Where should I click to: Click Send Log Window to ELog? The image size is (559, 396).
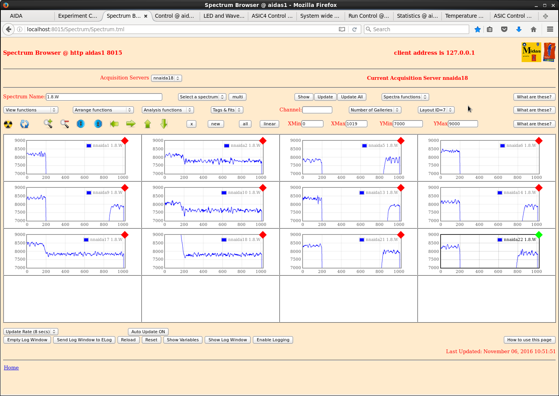[84, 340]
